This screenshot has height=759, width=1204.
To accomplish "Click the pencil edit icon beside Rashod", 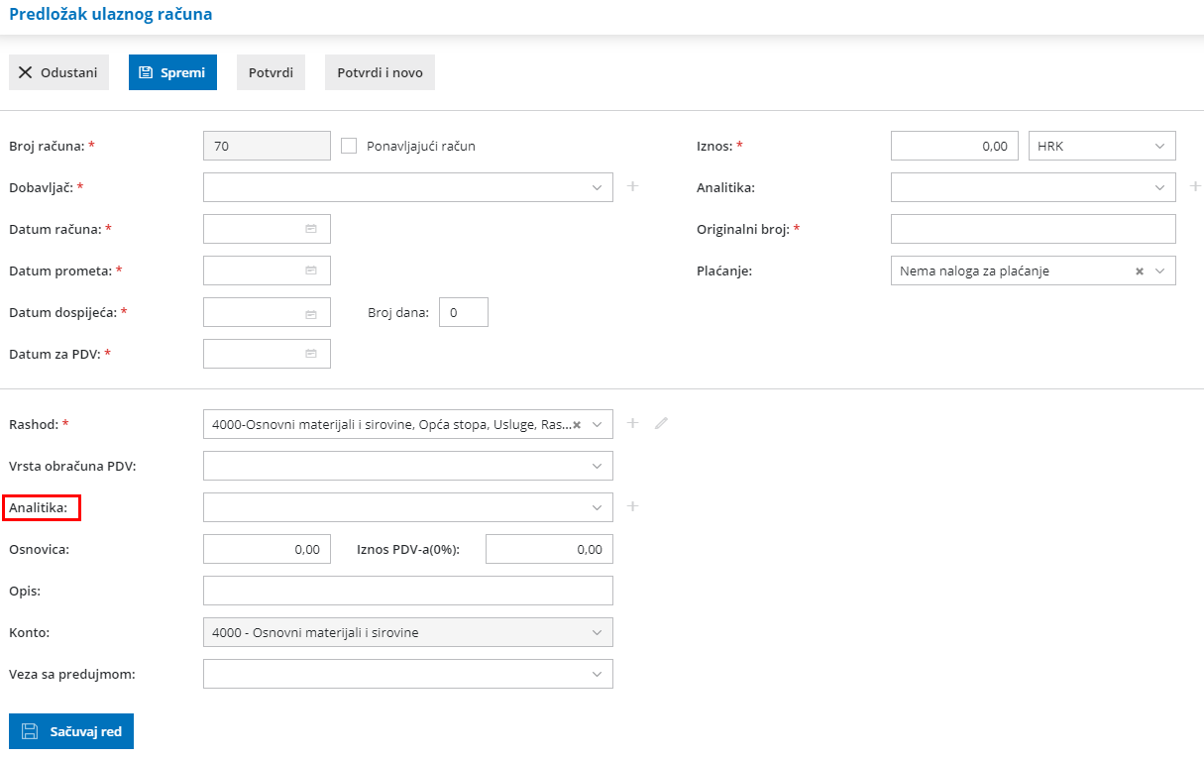I will (661, 423).
